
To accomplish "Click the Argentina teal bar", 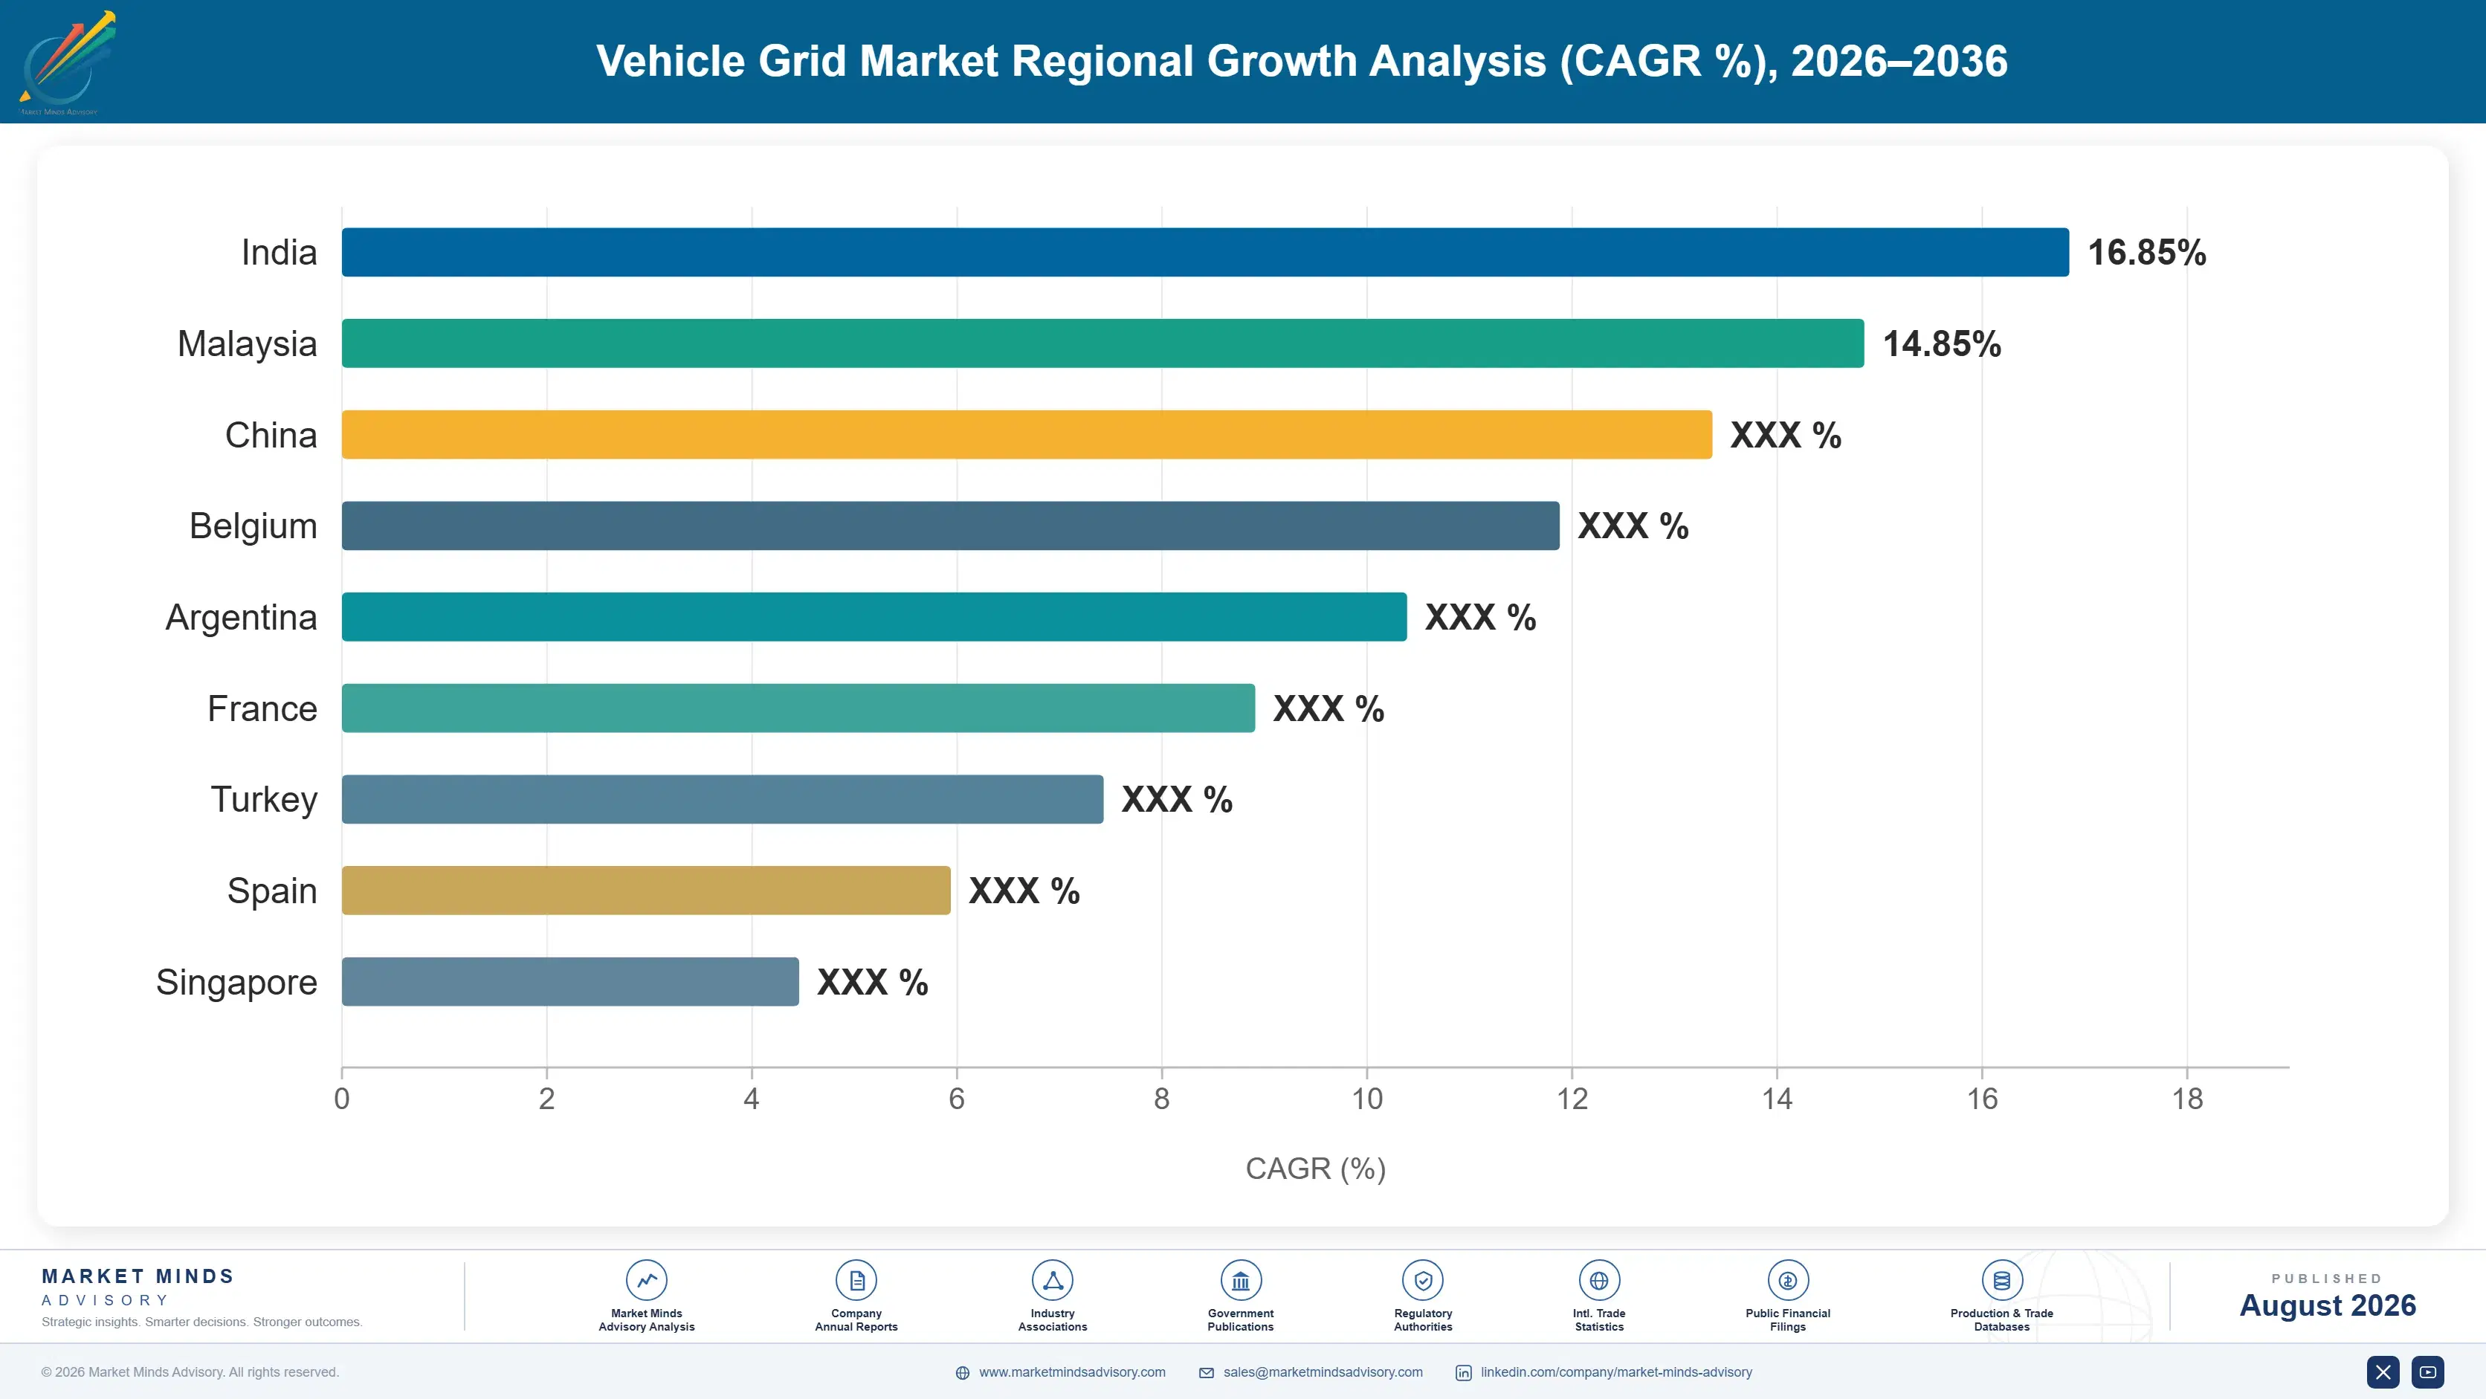I will 874,616.
